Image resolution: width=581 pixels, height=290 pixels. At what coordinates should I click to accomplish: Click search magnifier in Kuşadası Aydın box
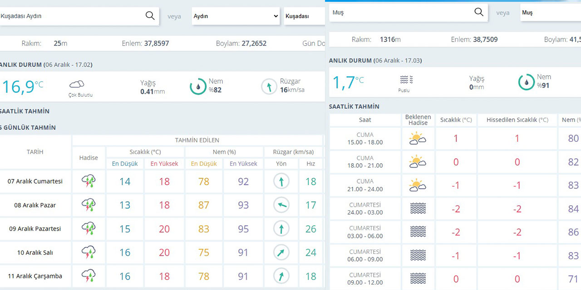pos(150,16)
